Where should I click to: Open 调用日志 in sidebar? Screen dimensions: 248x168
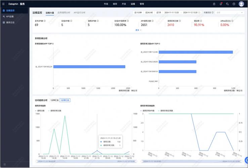[x=15, y=23]
